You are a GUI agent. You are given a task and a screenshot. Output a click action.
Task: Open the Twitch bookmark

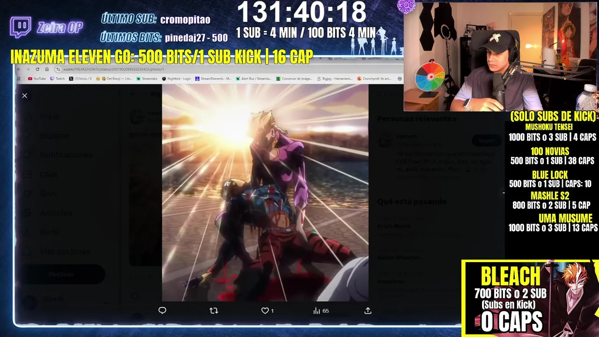click(58, 79)
